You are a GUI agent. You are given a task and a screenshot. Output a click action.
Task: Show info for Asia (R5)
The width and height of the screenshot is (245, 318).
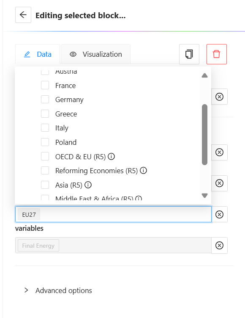pos(88,185)
